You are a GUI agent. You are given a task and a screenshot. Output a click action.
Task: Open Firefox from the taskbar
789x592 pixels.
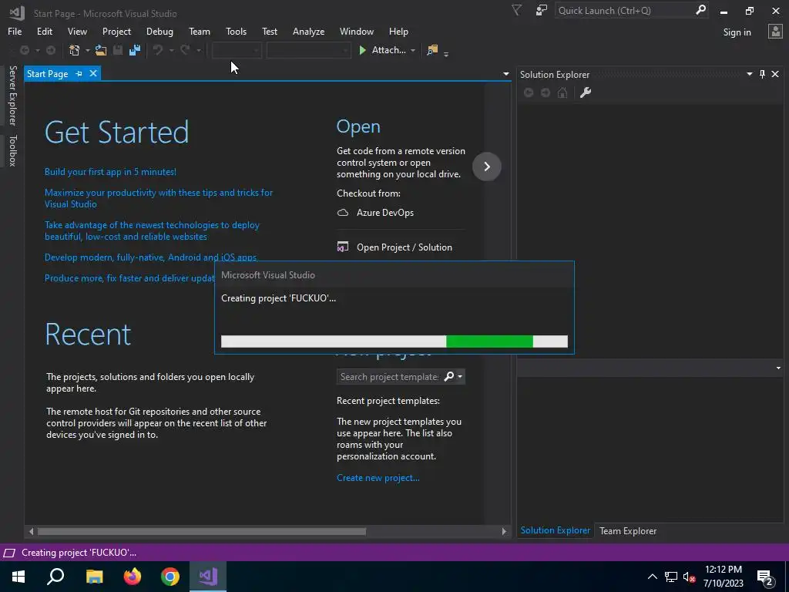133,577
